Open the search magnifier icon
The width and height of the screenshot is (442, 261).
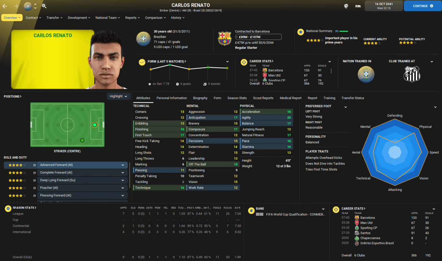(x=44, y=6)
